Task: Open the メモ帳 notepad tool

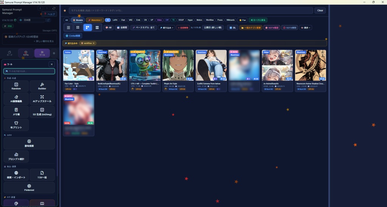Action: (16, 112)
